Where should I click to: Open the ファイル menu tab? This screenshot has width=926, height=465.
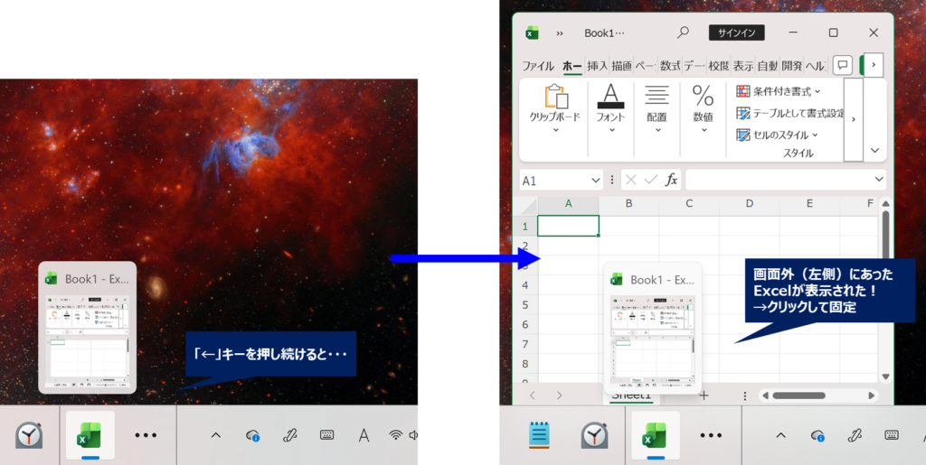coord(538,66)
